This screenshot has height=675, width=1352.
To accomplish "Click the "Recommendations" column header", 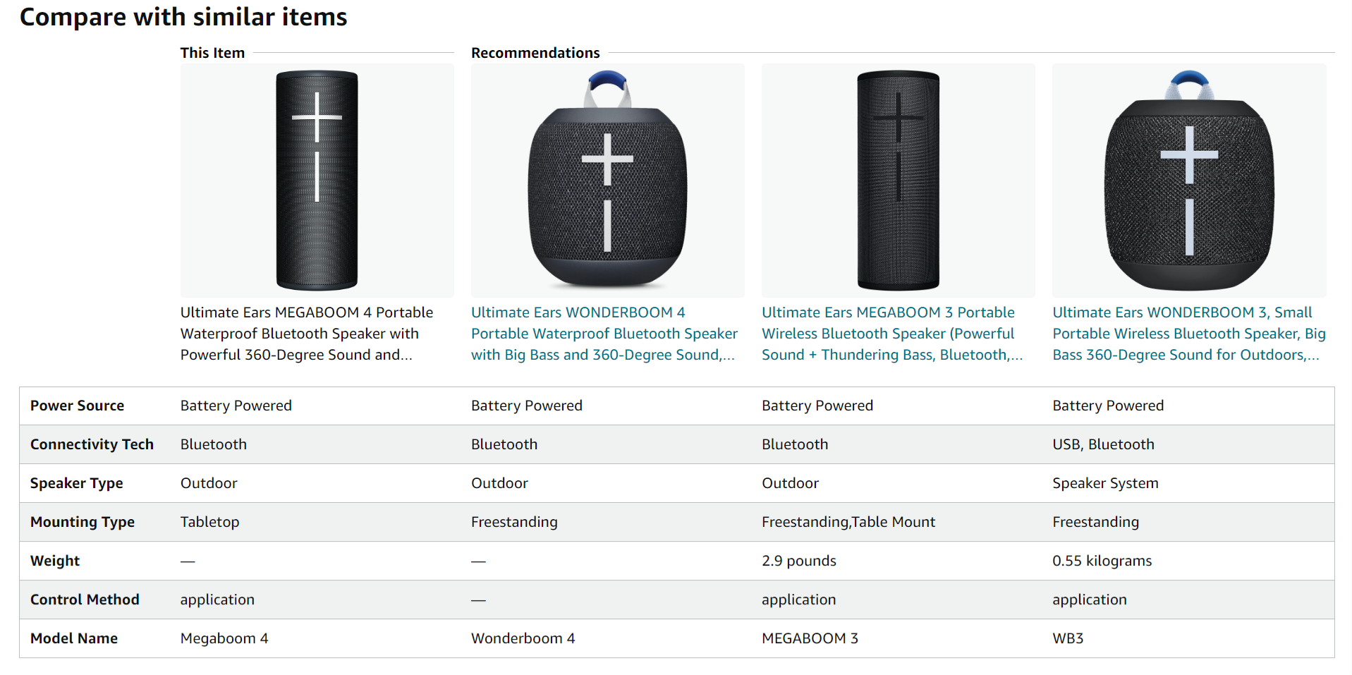I will tap(535, 53).
